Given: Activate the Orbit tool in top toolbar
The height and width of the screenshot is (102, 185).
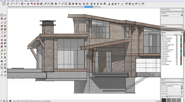Looking at the screenshot, I should [x=56, y=4].
